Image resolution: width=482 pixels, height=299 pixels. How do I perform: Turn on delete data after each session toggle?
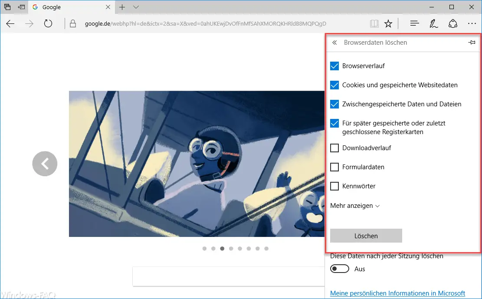pyautogui.click(x=340, y=269)
